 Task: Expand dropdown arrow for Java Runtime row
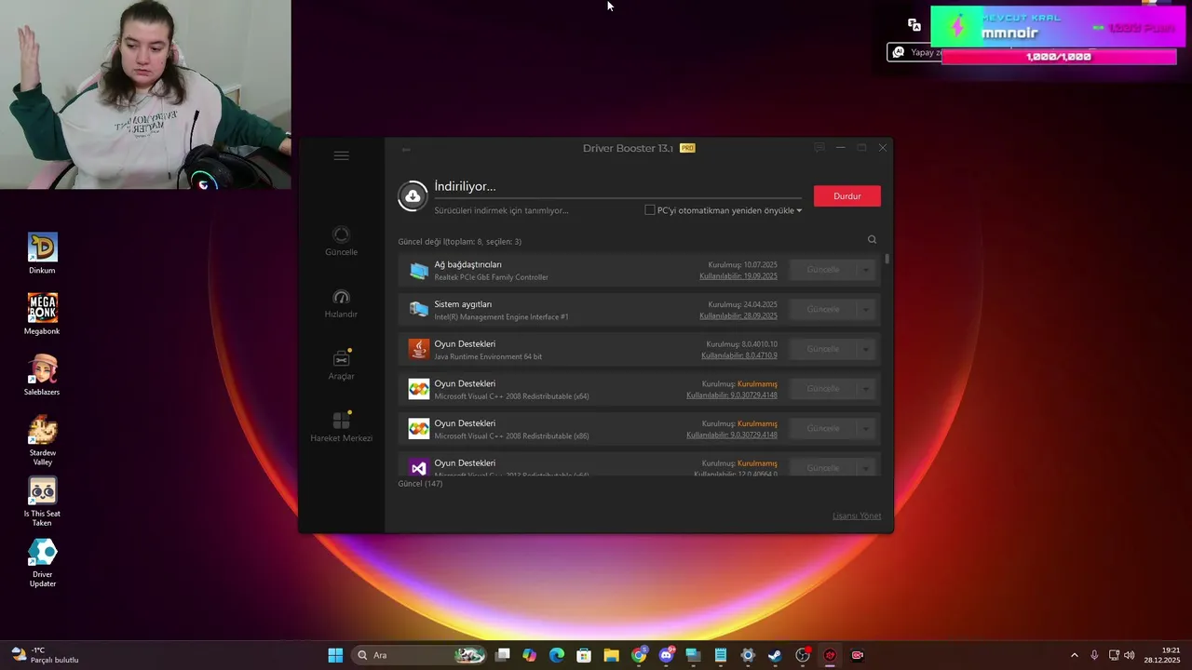pos(866,349)
